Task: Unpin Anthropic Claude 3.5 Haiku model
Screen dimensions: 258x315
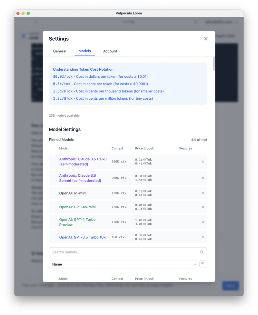Action: tap(203, 162)
